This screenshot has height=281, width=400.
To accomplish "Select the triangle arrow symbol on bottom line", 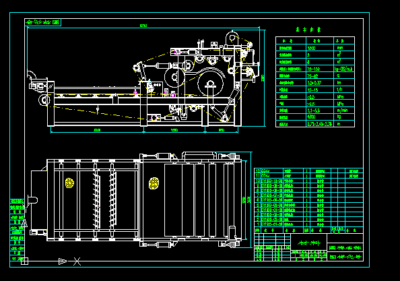I will point(63,261).
